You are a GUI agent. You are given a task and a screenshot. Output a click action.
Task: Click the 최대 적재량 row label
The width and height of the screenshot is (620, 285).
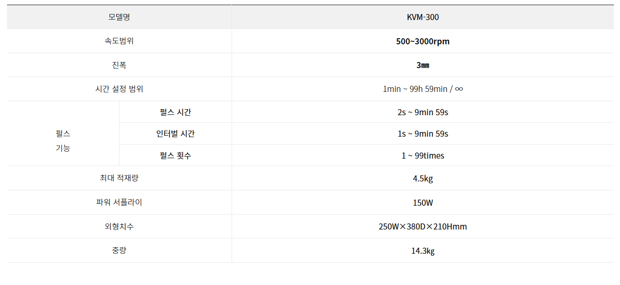(x=119, y=178)
